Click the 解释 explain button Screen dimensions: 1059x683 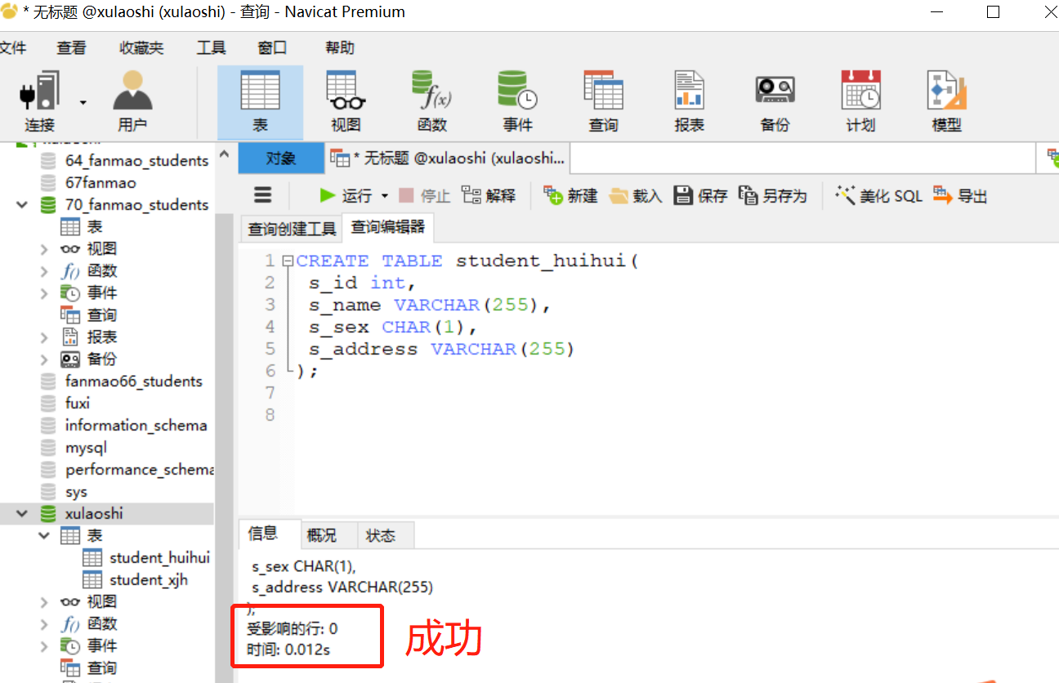coord(489,196)
